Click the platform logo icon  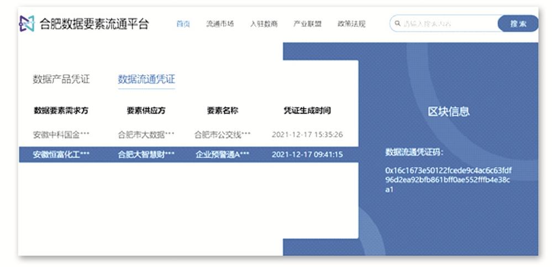click(x=27, y=24)
